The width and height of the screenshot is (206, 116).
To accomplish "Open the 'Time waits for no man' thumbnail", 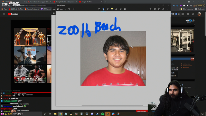I will (x=30, y=74).
